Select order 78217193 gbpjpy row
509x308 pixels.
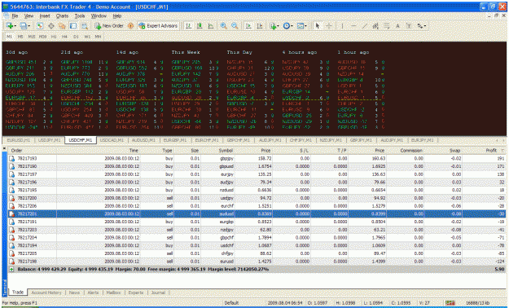tap(257, 159)
